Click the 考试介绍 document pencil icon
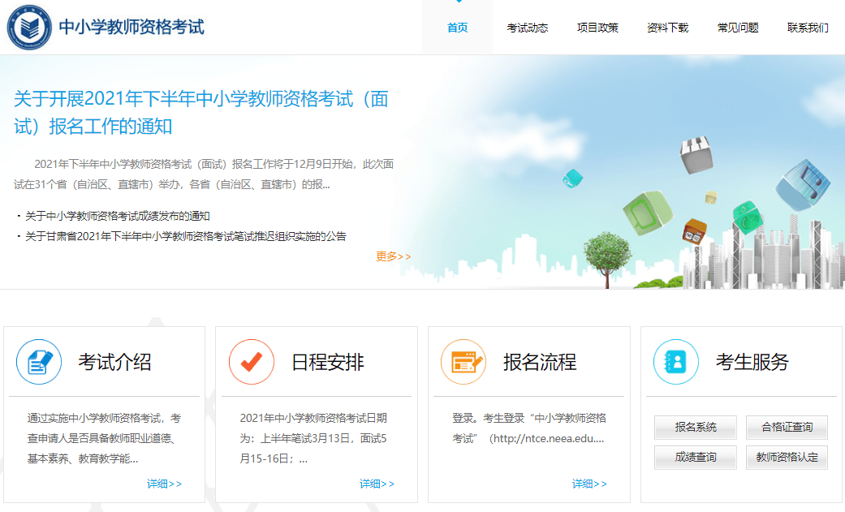The height and width of the screenshot is (512, 845). tap(39, 362)
